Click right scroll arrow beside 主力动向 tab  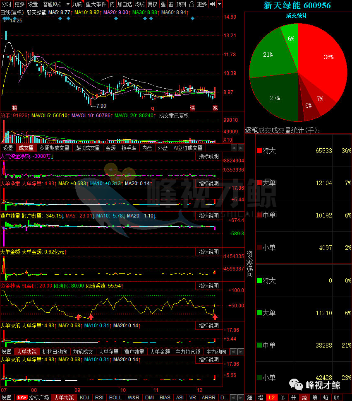click(x=241, y=352)
